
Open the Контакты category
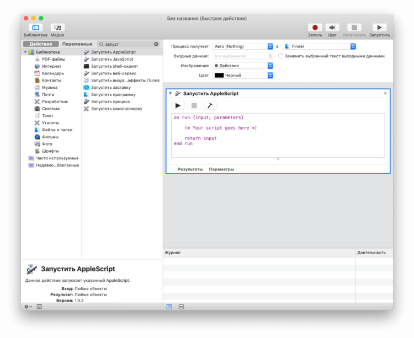[x=51, y=81]
